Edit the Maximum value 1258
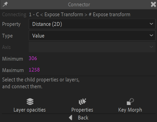Screen dimensions: 157x122 34,70
